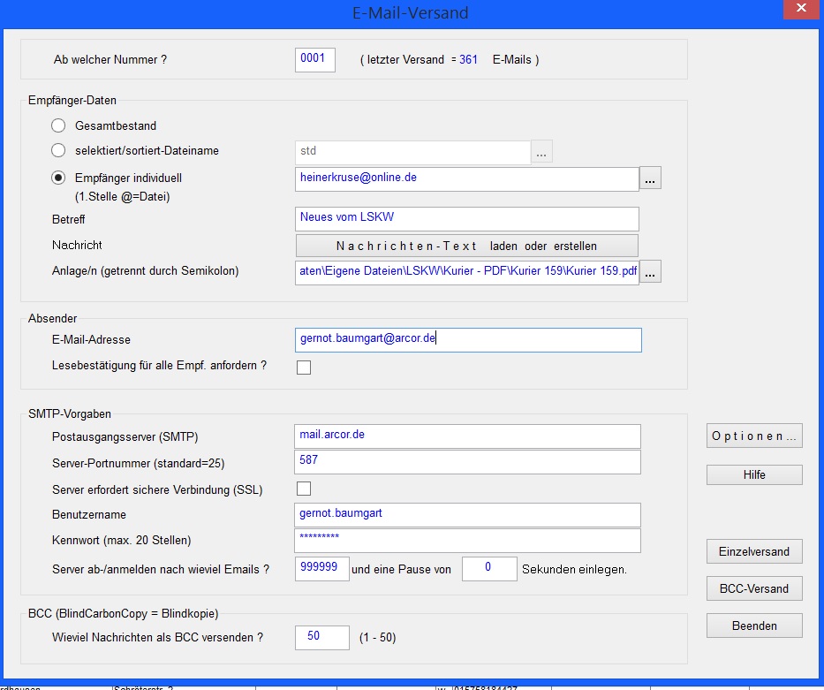Image resolution: width=824 pixels, height=690 pixels.
Task: Focus the Postausgangsserver SMTP field
Action: pyautogui.click(x=467, y=436)
